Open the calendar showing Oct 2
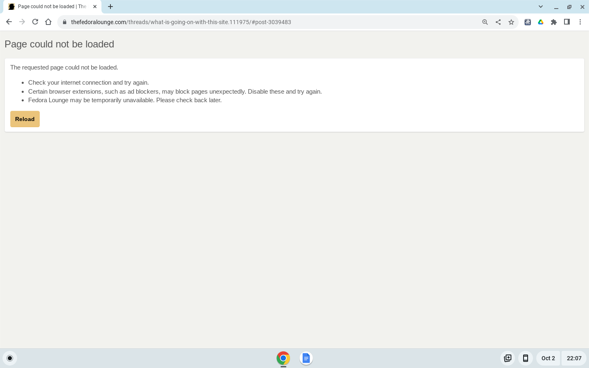The image size is (589, 368). (x=548, y=358)
